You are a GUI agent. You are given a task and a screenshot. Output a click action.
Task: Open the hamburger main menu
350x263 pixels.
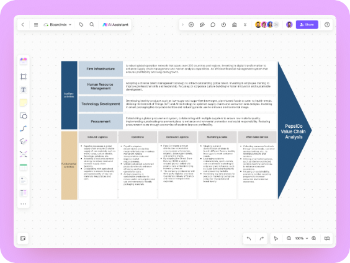tap(36, 25)
